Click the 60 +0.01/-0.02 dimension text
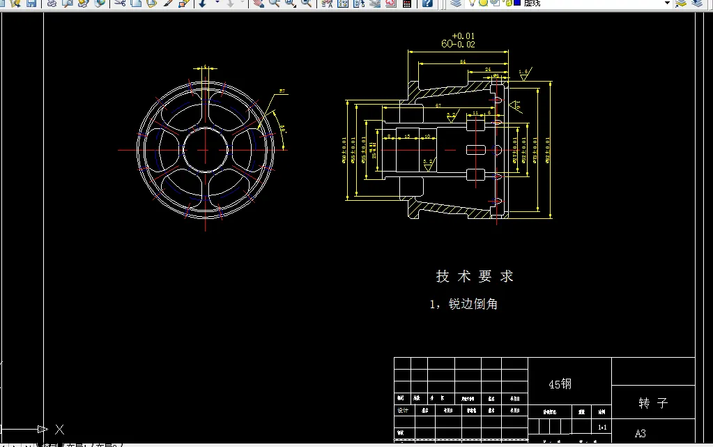The image size is (713, 447). (x=458, y=40)
